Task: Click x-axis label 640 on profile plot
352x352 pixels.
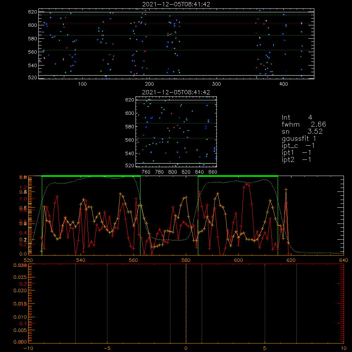Action: coord(344,260)
